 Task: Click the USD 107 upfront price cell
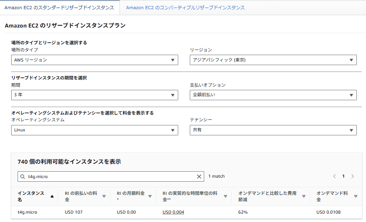click(74, 212)
